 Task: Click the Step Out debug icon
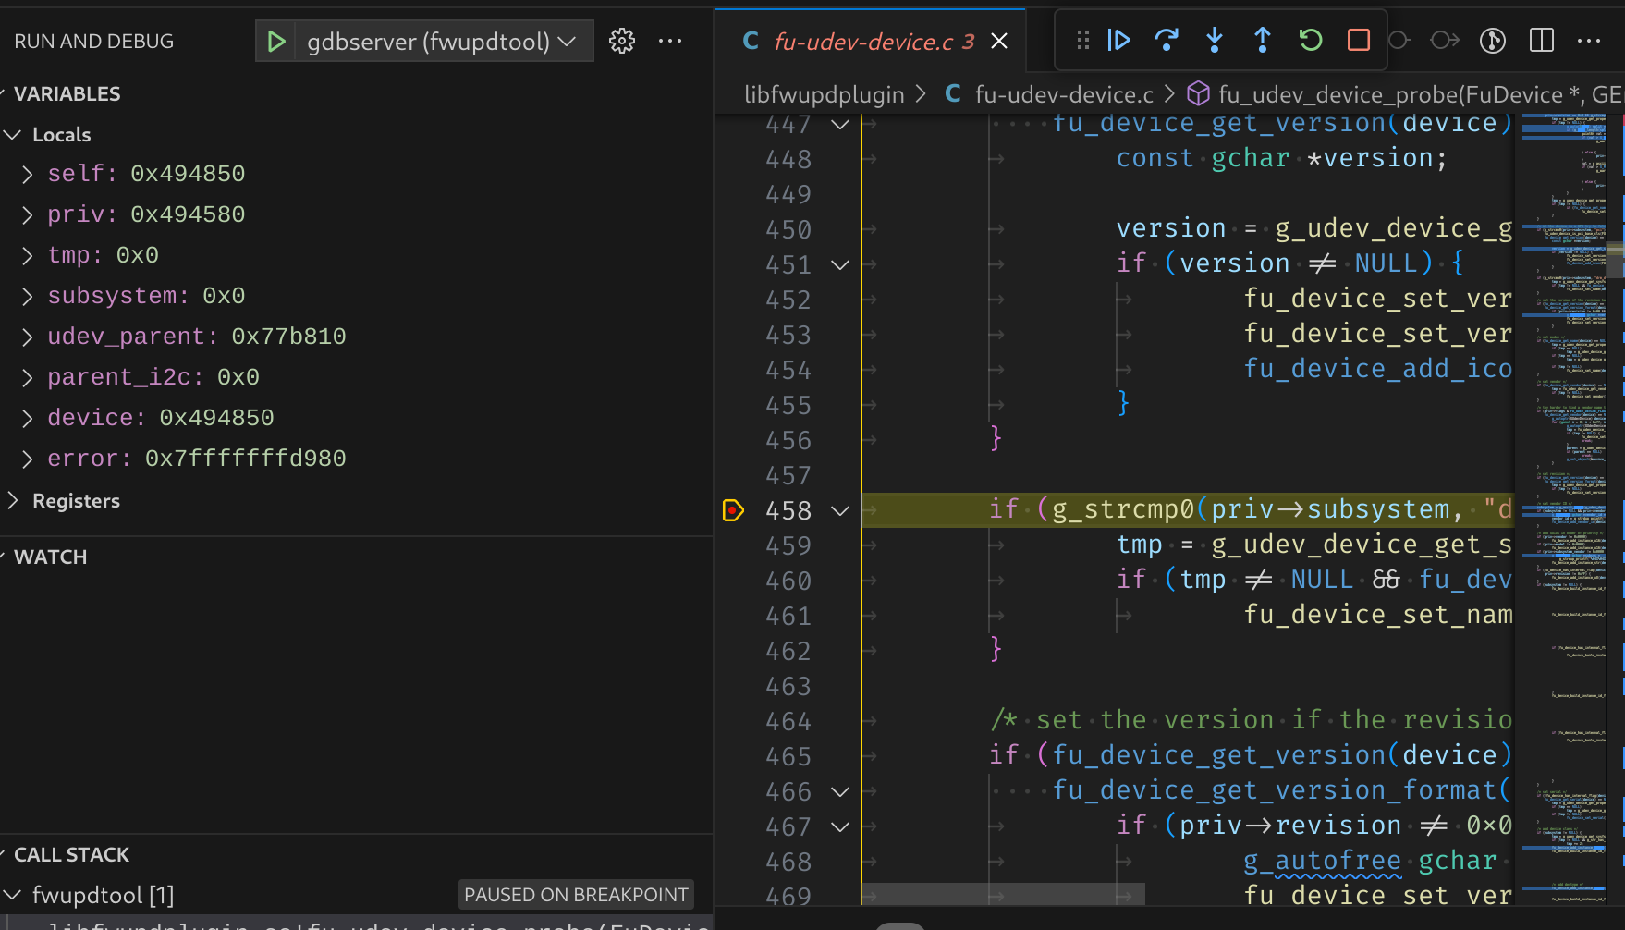[x=1263, y=40]
